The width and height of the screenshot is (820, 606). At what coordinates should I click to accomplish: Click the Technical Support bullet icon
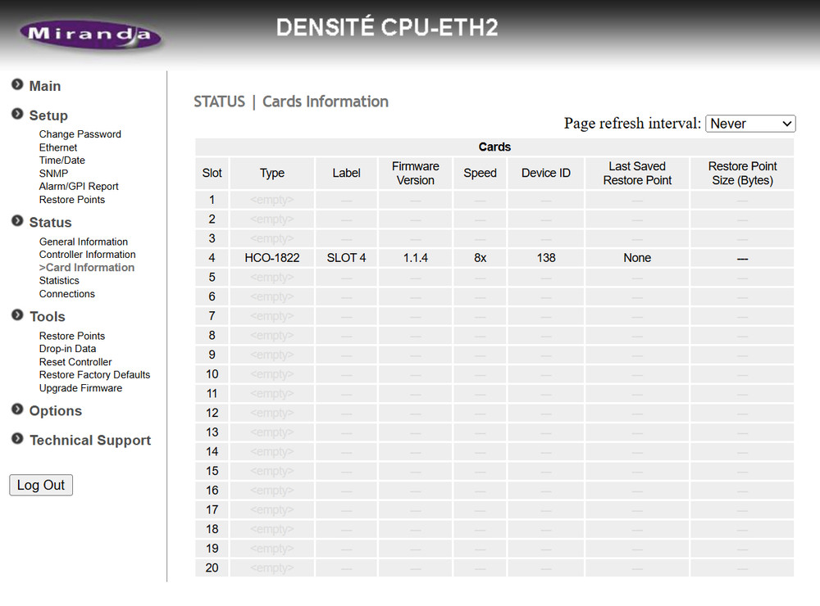pyautogui.click(x=17, y=439)
